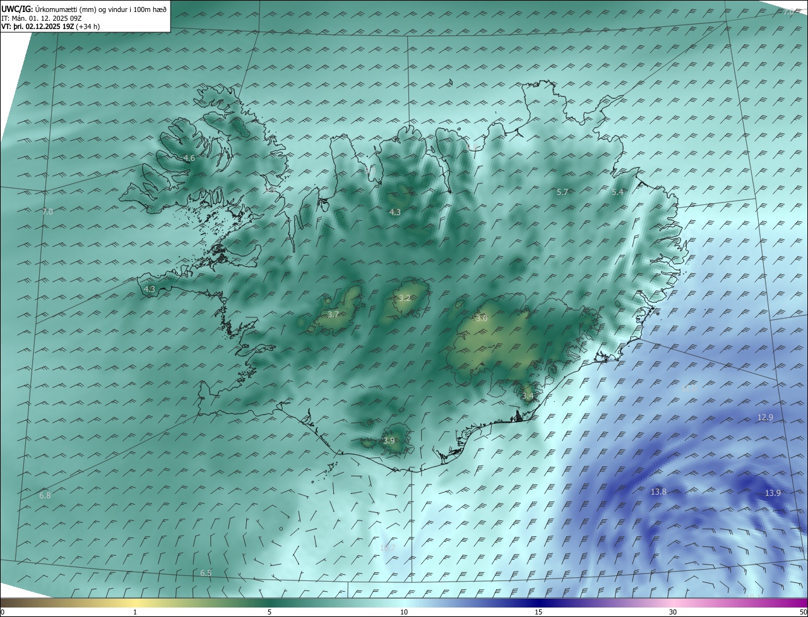Click the 4.6 value label over the Westfjords

pos(189,158)
